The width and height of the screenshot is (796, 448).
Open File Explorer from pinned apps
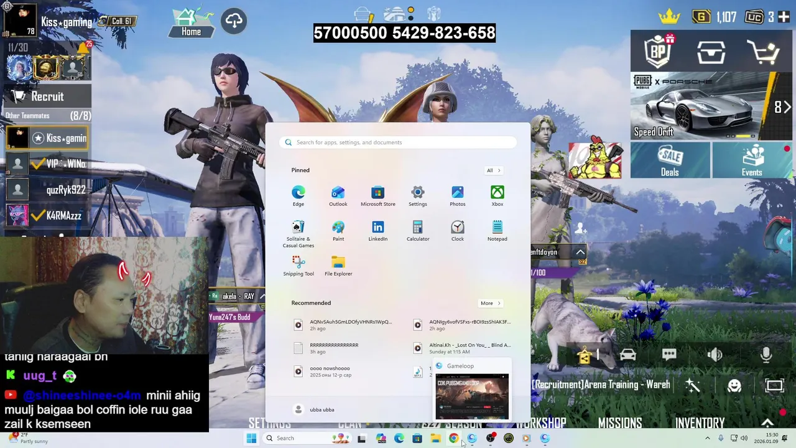point(338,266)
